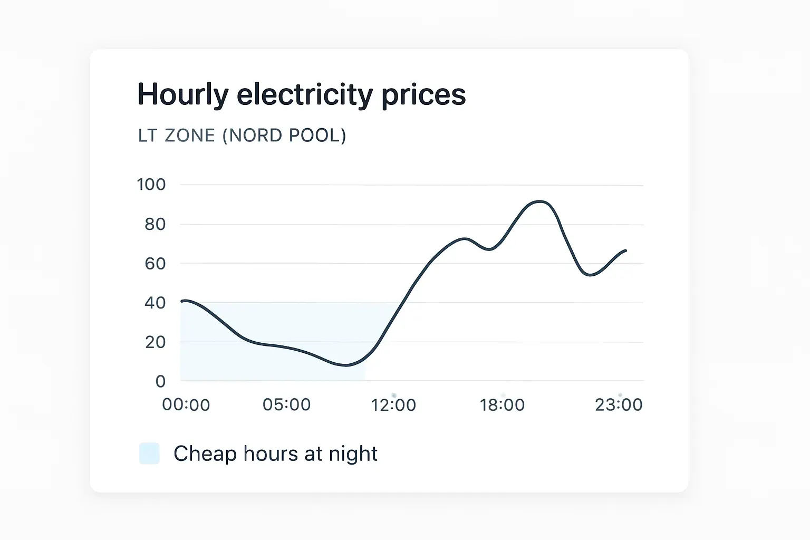Click the price line's right end point
The width and height of the screenshot is (810, 540).
point(626,250)
